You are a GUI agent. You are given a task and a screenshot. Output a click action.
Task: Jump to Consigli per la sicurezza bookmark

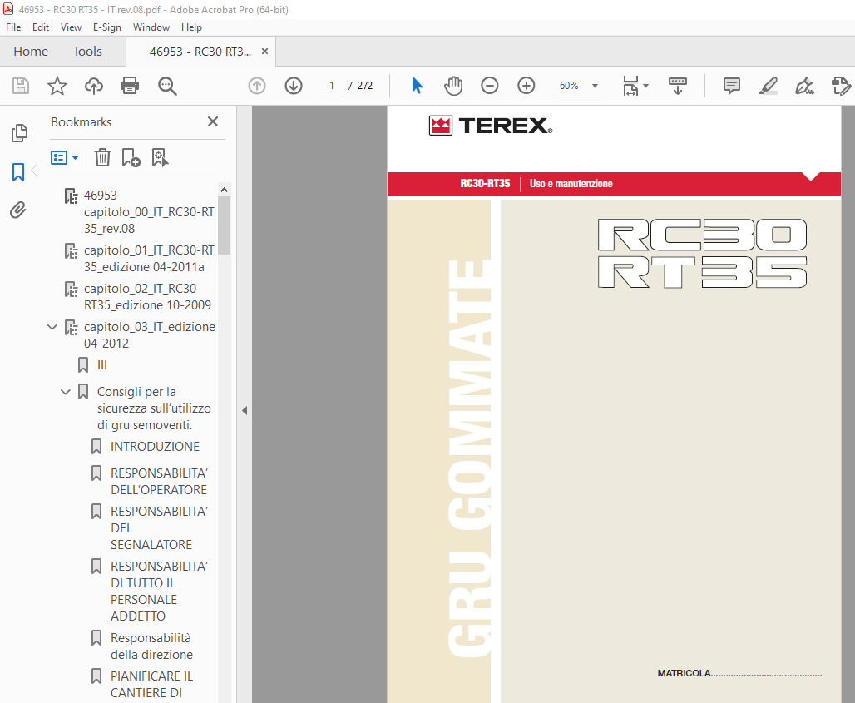(x=154, y=408)
